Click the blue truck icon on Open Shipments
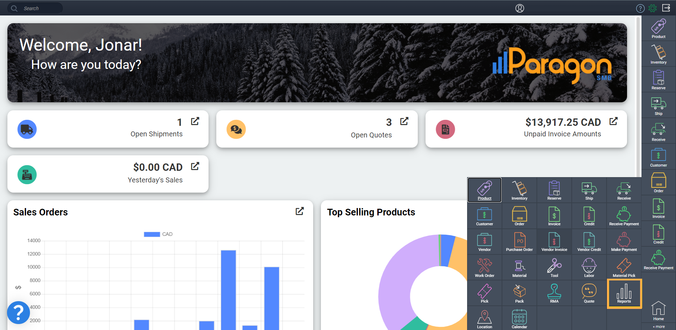The image size is (676, 330). [x=27, y=129]
